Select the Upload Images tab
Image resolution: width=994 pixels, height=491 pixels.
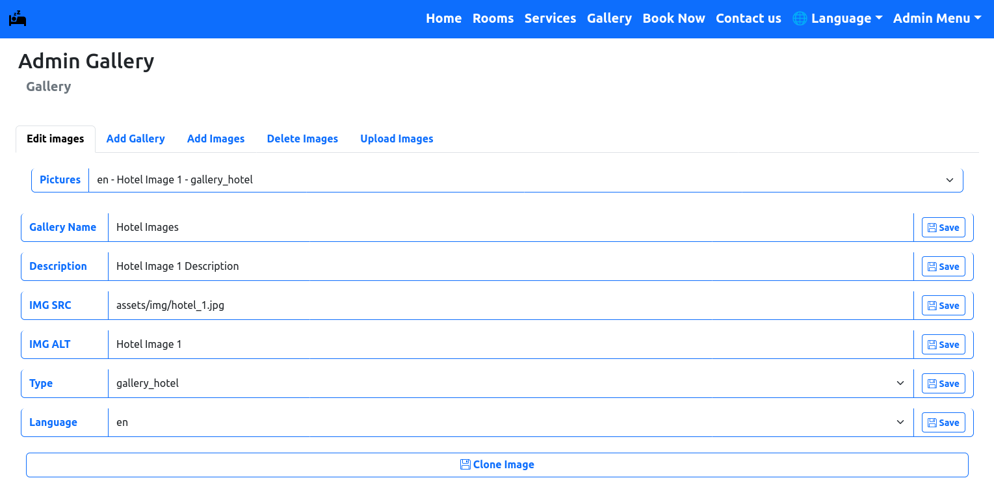[397, 139]
